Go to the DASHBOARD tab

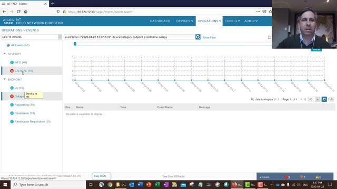[x=160, y=21]
